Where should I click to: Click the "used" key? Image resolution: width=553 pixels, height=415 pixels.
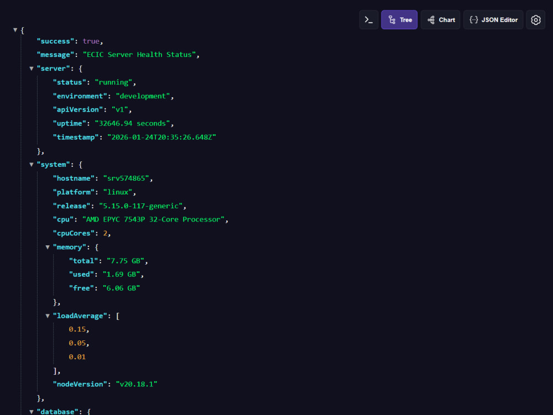click(x=81, y=275)
